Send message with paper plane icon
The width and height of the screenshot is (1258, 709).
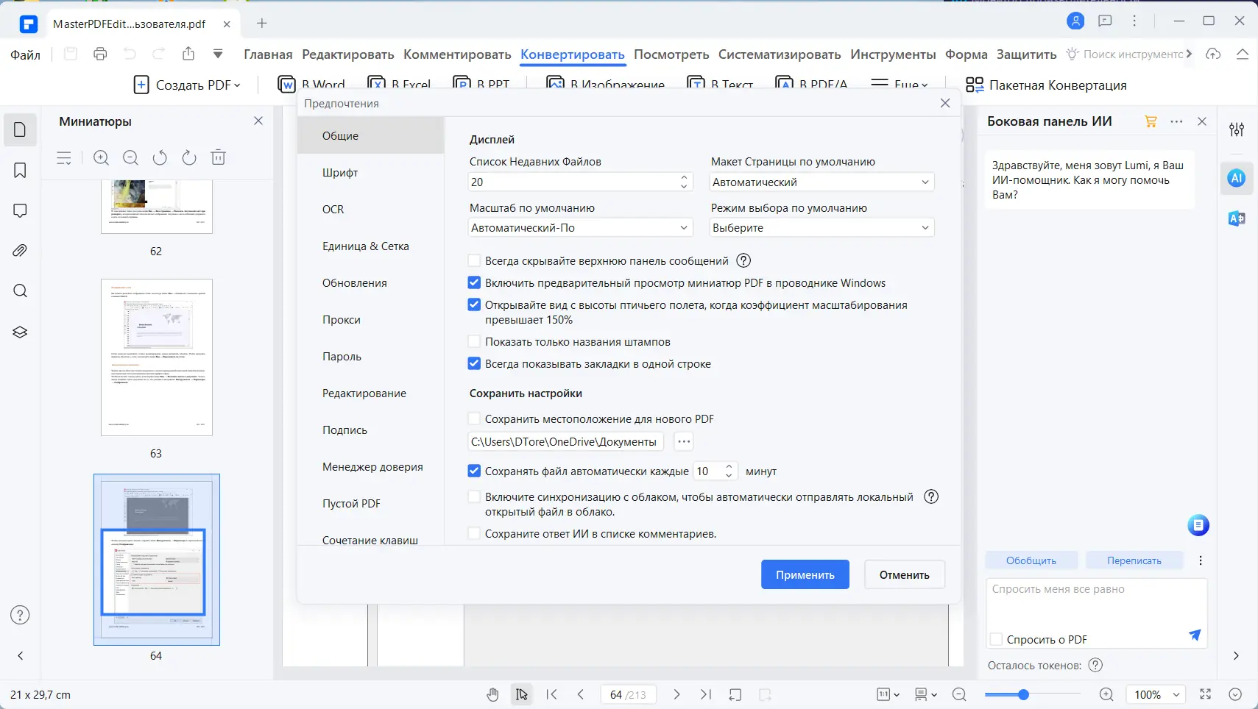pyautogui.click(x=1194, y=635)
